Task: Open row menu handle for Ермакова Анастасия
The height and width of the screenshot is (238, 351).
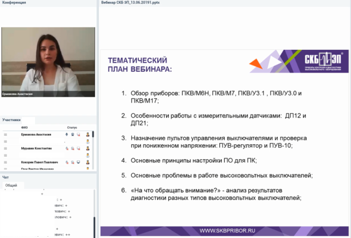Action: click(x=5, y=135)
